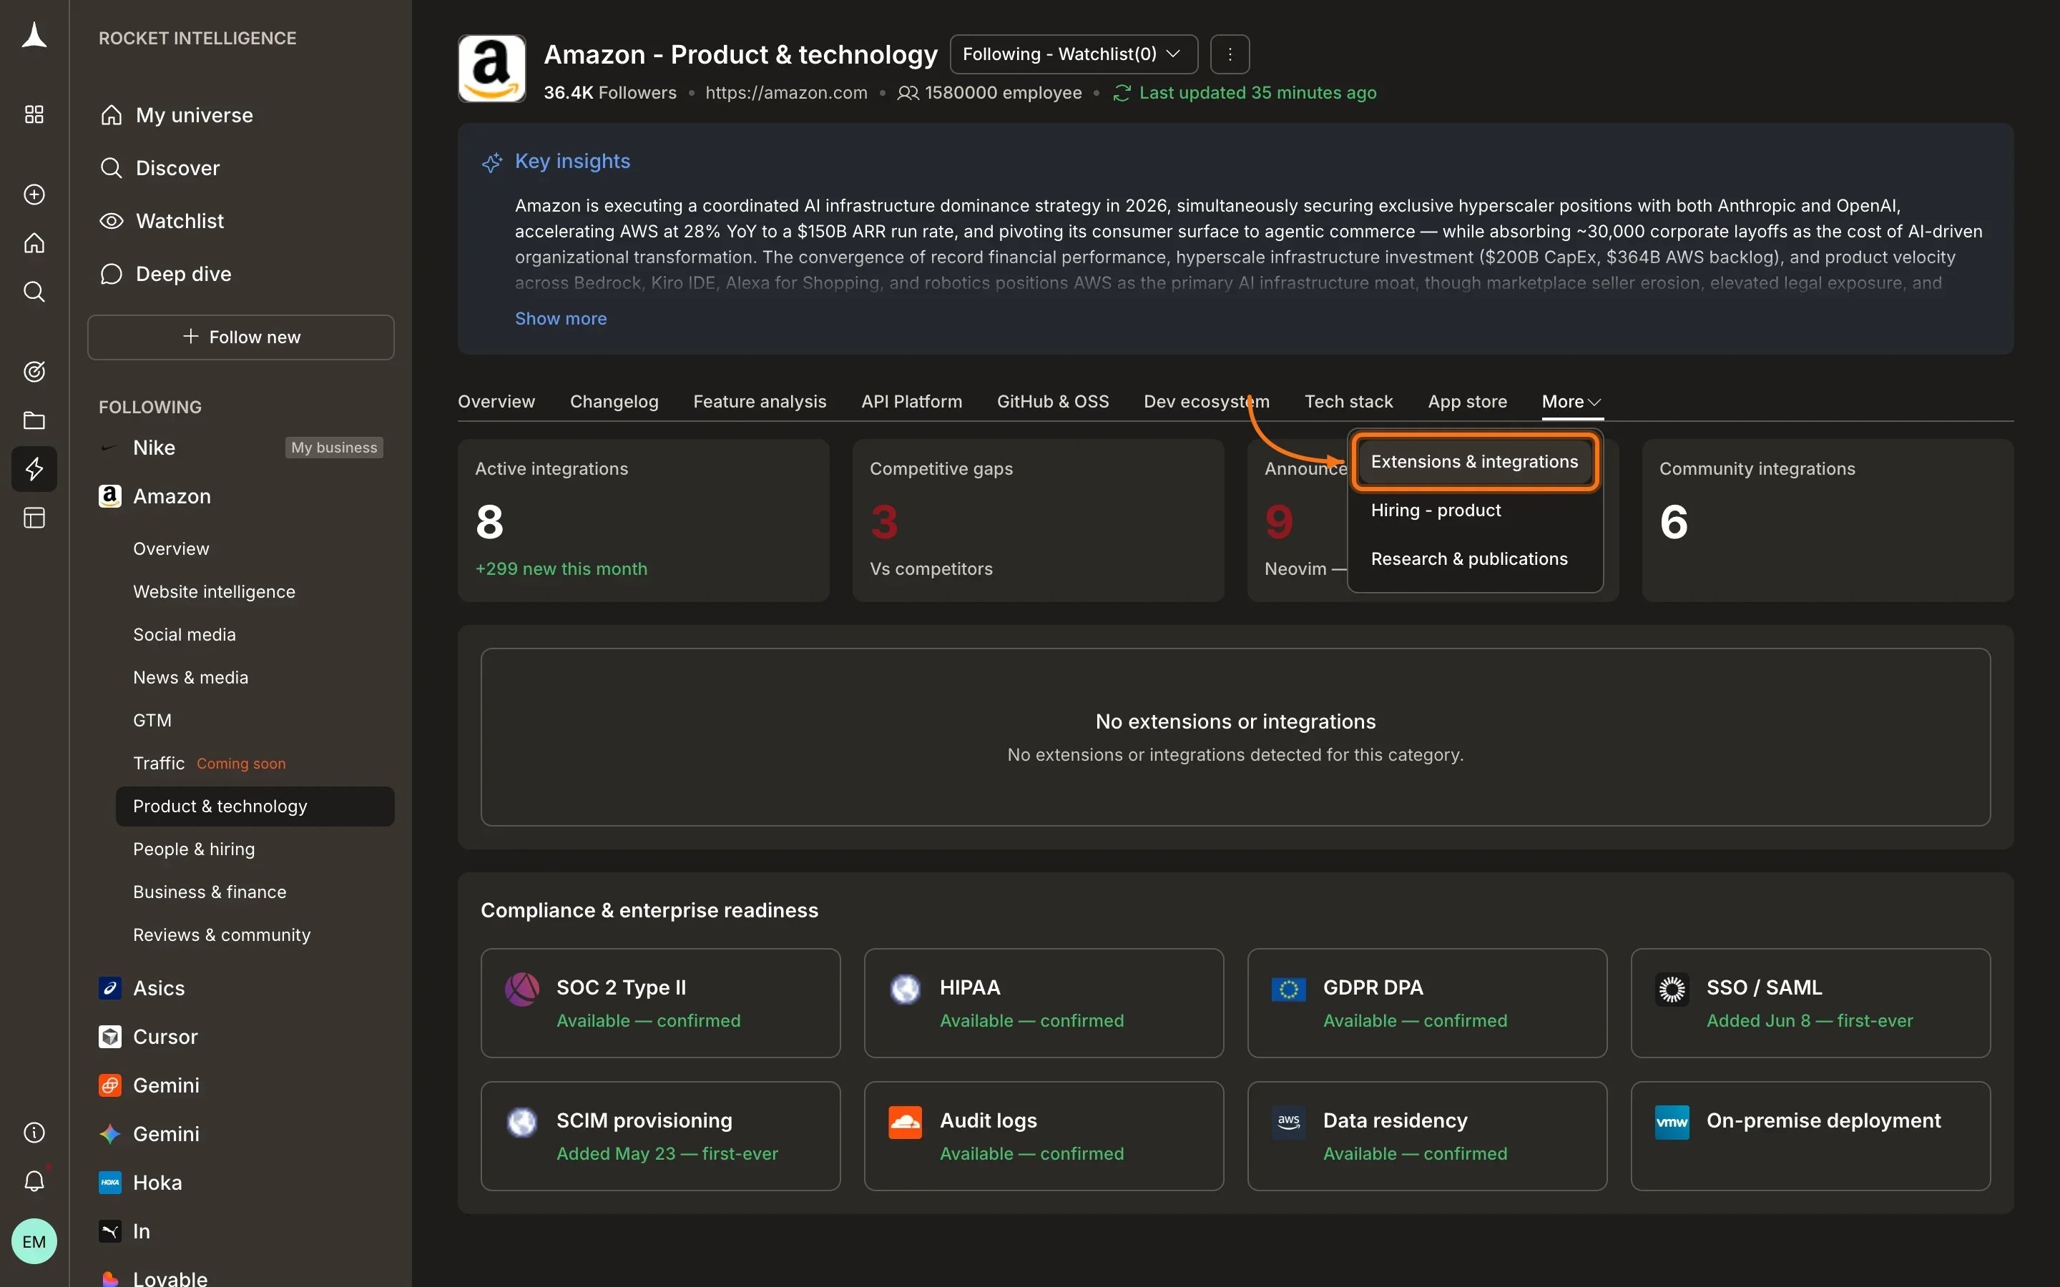Open the layout panel icon in left rail
This screenshot has height=1287, width=2060.
34,518
